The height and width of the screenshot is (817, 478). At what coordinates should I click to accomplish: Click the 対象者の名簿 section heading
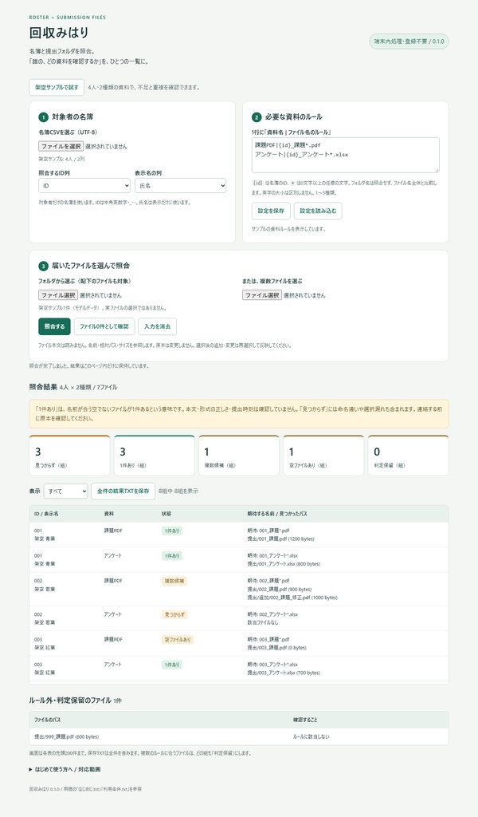tap(72, 117)
